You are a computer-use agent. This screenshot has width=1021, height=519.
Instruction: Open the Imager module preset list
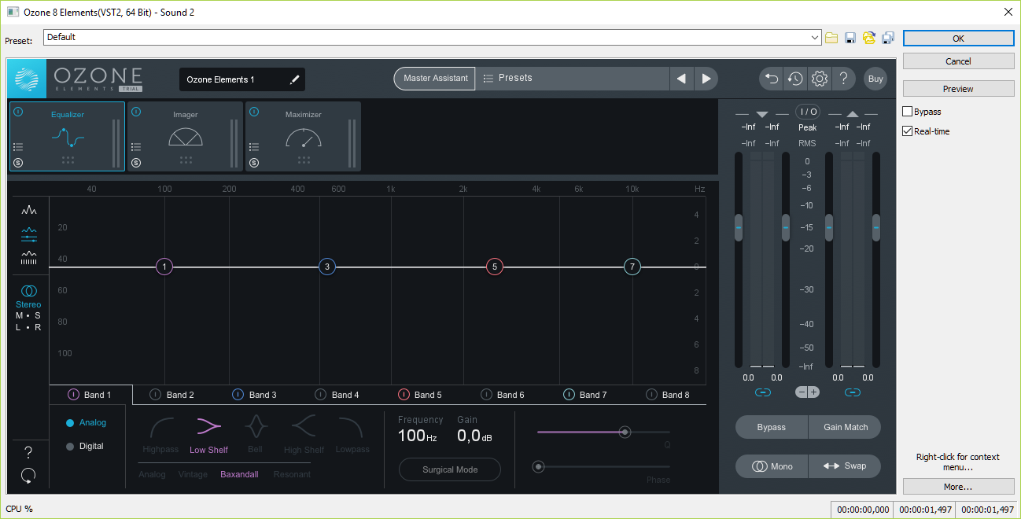(x=136, y=147)
